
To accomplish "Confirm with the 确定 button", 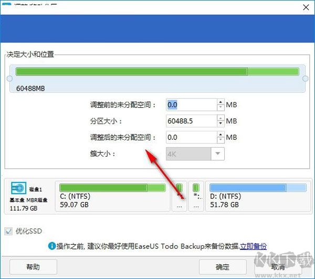I will click(223, 267).
